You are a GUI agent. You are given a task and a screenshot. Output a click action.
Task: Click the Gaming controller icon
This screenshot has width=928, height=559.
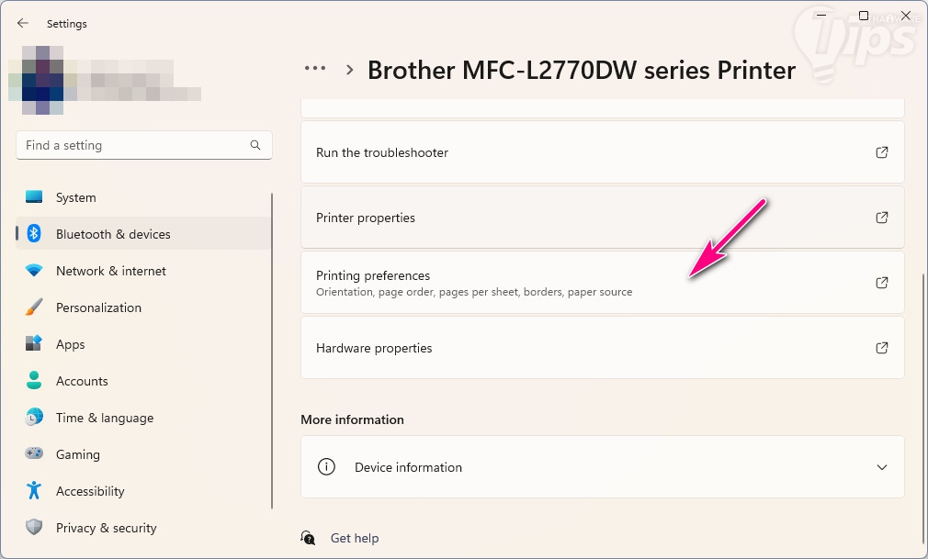34,454
